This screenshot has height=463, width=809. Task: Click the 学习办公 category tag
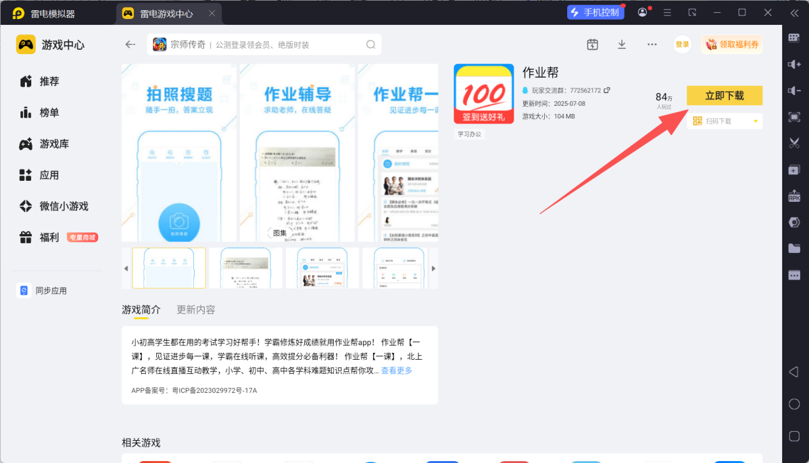coord(470,134)
